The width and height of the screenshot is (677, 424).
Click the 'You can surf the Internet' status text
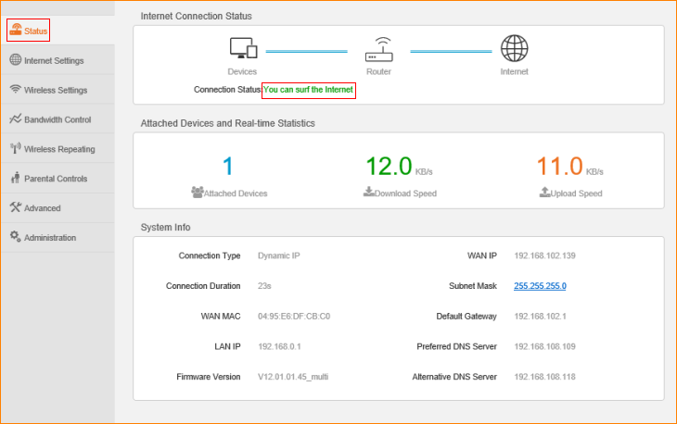pyautogui.click(x=309, y=90)
